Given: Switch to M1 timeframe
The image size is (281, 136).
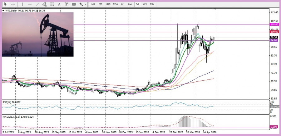Looking at the screenshot, I should coord(93,4).
